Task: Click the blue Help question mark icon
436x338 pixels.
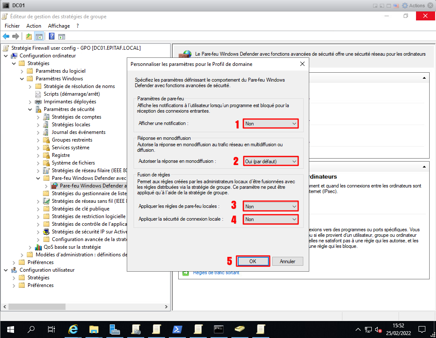Action: (x=51, y=36)
